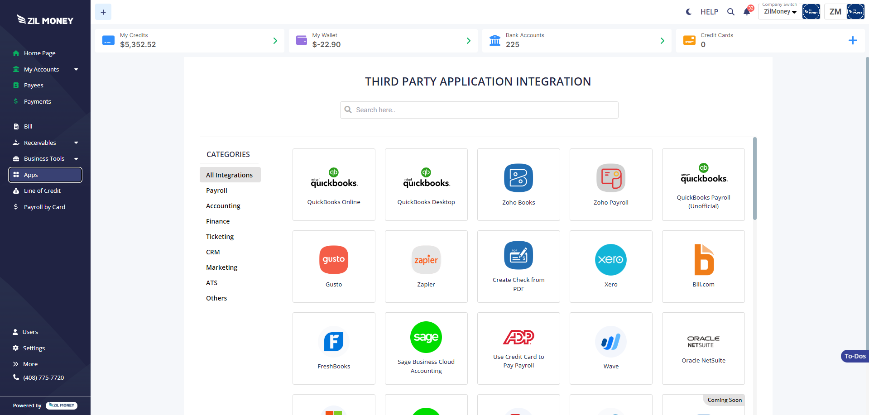869x415 pixels.
Task: Click the Zil Money logo in sidebar
Action: (45, 20)
